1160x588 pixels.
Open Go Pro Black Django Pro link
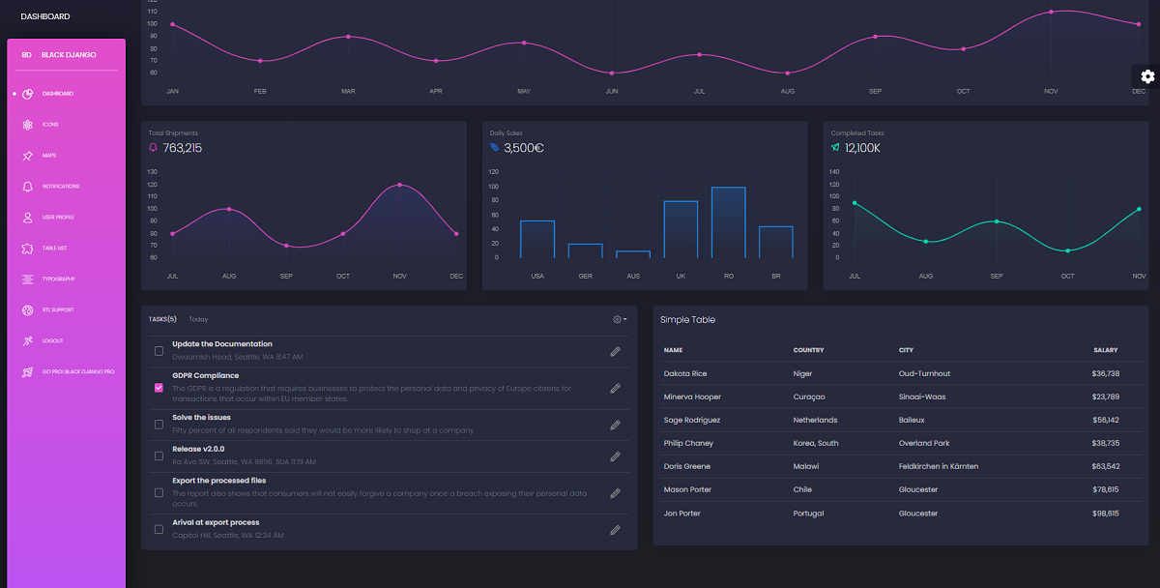click(68, 371)
